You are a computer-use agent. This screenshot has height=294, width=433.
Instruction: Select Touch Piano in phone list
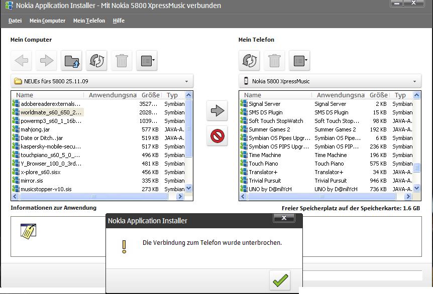[x=327, y=164]
